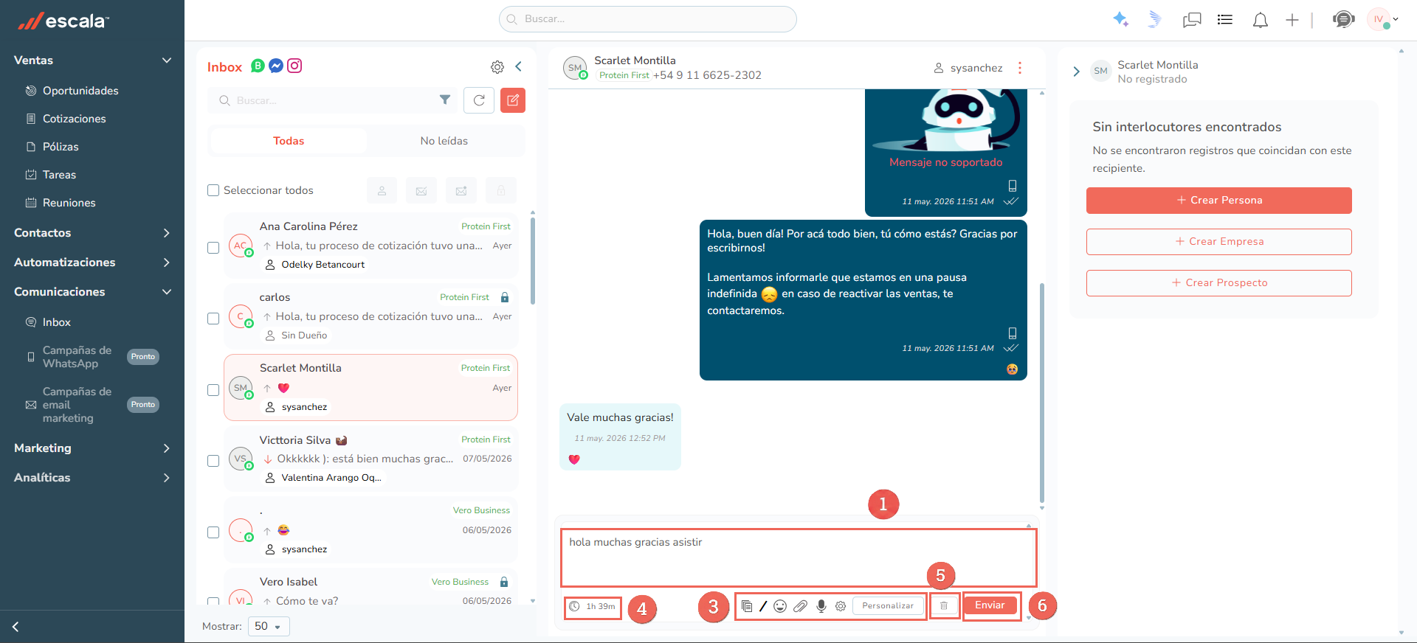The width and height of the screenshot is (1417, 643).
Task: Compose a new message with red button
Action: click(513, 100)
